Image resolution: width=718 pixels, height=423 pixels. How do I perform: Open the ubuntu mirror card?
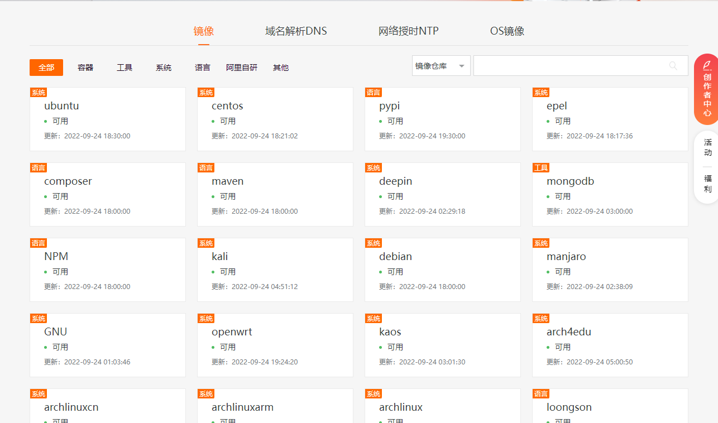click(x=108, y=119)
